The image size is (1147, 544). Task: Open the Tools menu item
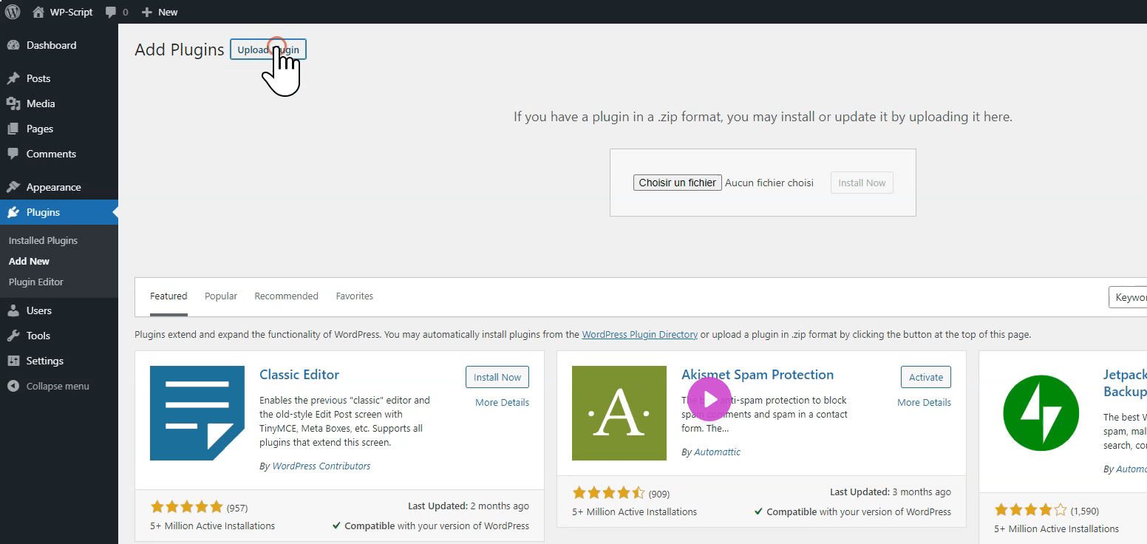(x=38, y=336)
